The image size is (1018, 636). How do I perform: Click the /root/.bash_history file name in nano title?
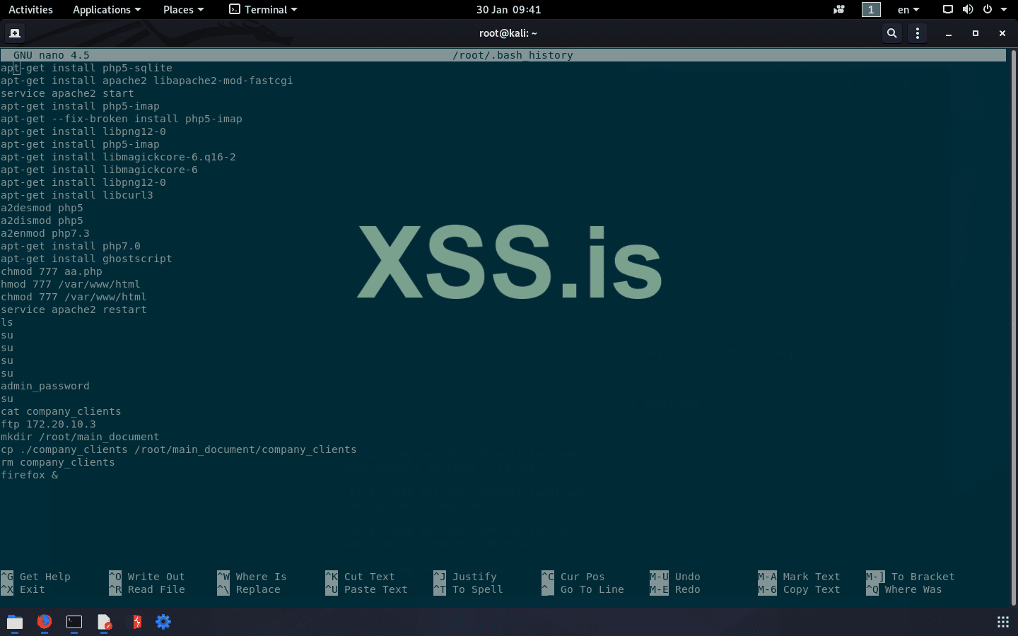[513, 55]
